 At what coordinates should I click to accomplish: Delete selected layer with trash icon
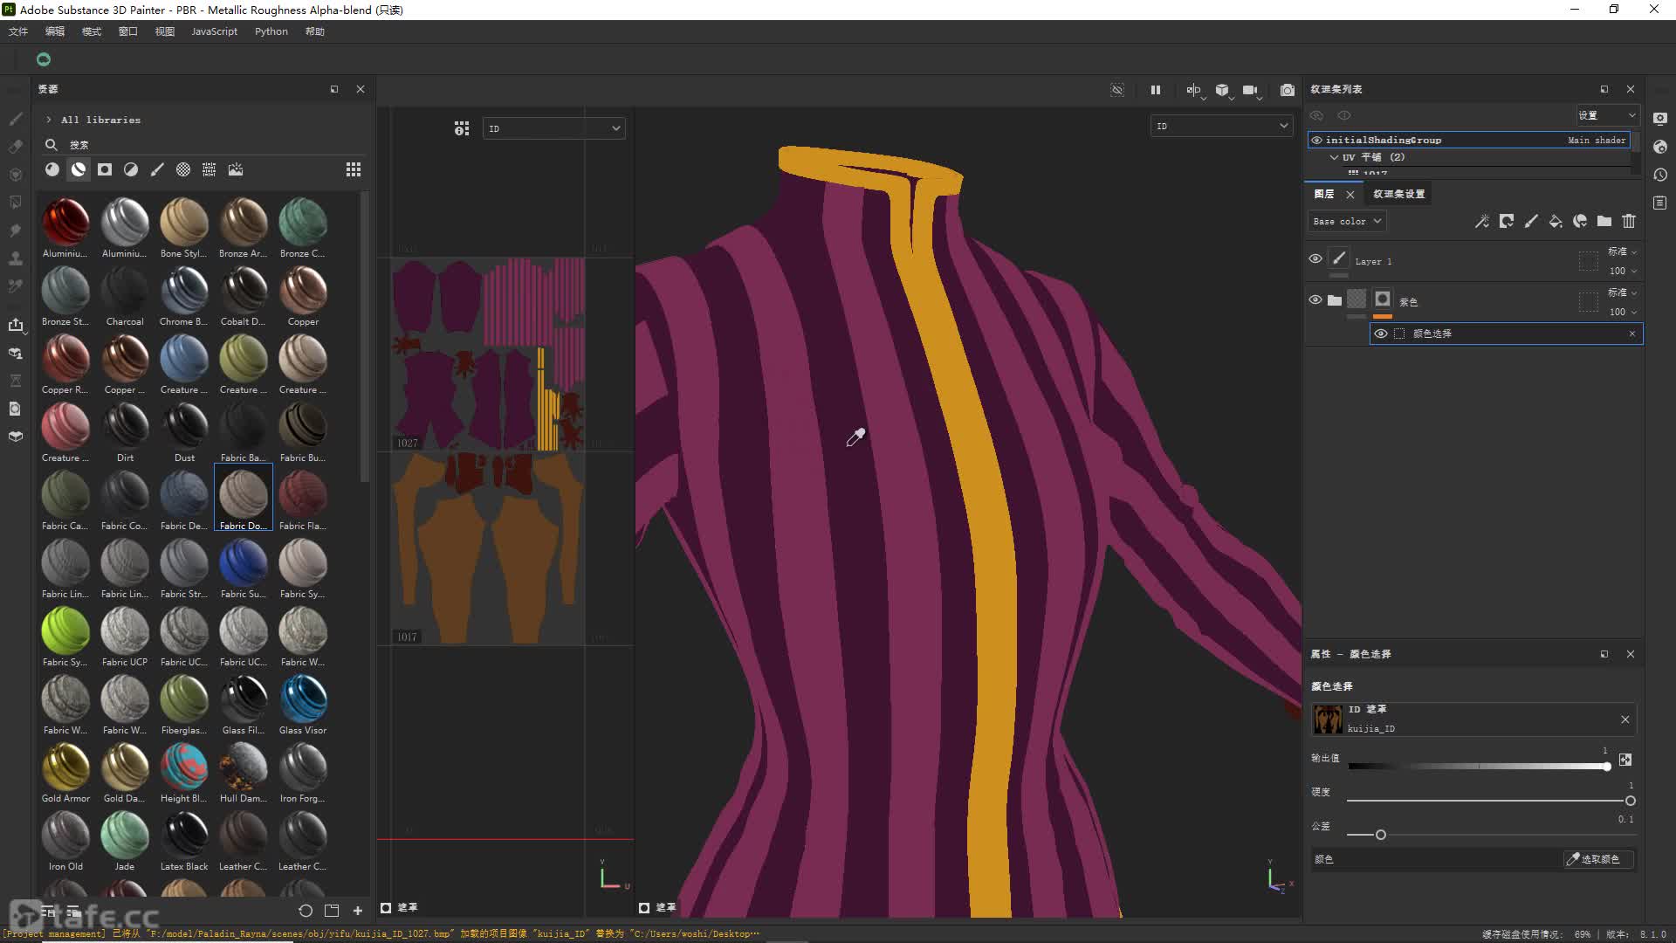1629,222
